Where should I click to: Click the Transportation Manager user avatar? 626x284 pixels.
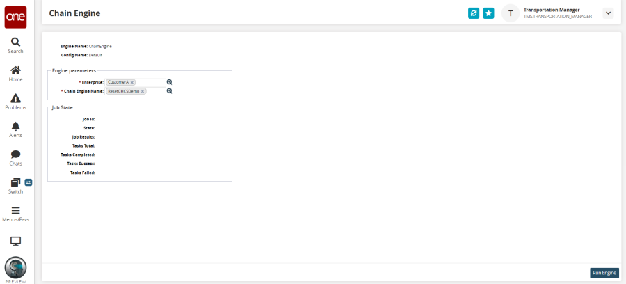pyautogui.click(x=511, y=13)
